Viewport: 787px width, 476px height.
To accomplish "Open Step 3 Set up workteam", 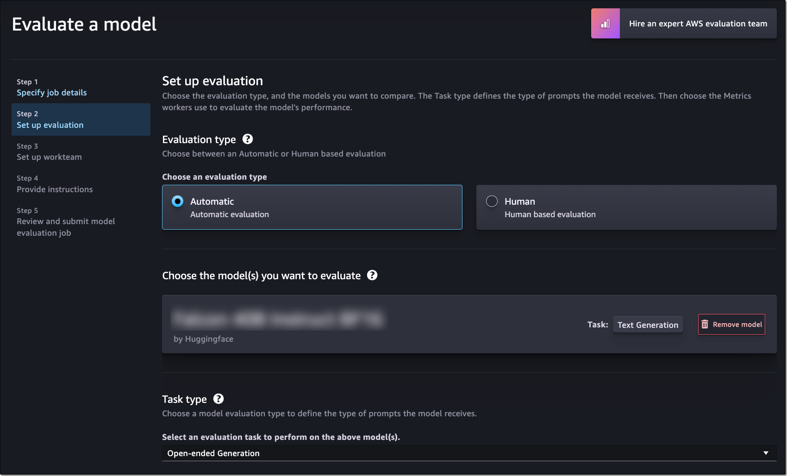I will coord(49,157).
